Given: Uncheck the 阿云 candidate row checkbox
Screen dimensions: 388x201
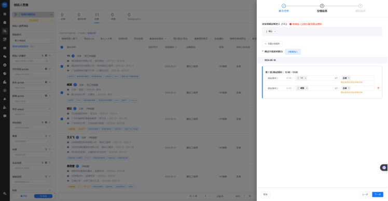Looking at the screenshot, I should pyautogui.click(x=62, y=119).
